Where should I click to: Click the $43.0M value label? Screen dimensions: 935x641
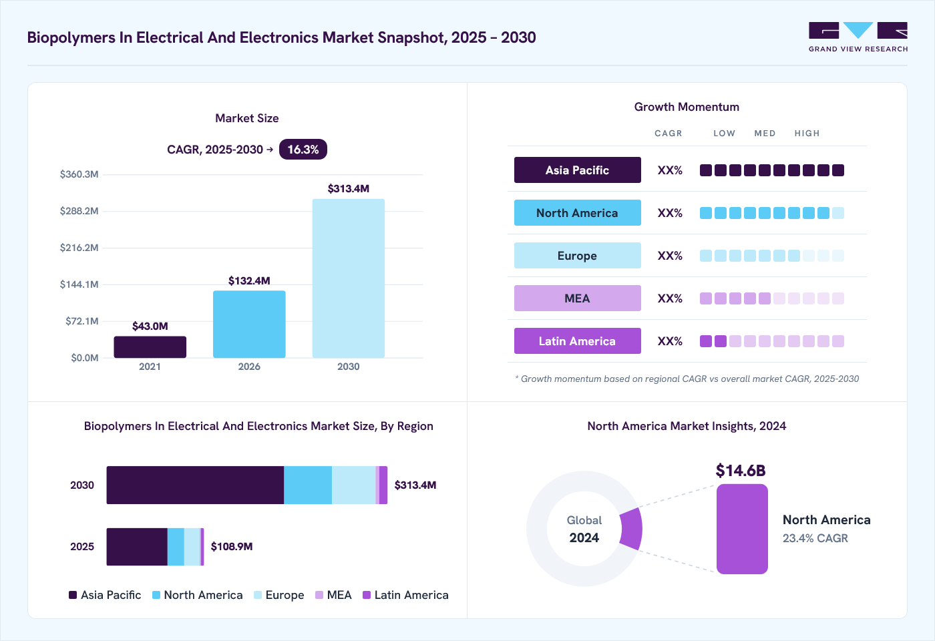(150, 327)
